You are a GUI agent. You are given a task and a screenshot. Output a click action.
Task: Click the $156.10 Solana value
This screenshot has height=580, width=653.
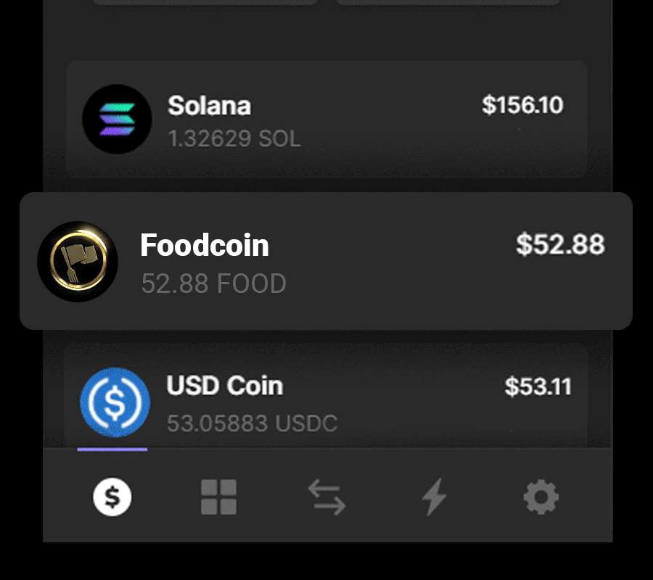pyautogui.click(x=522, y=105)
